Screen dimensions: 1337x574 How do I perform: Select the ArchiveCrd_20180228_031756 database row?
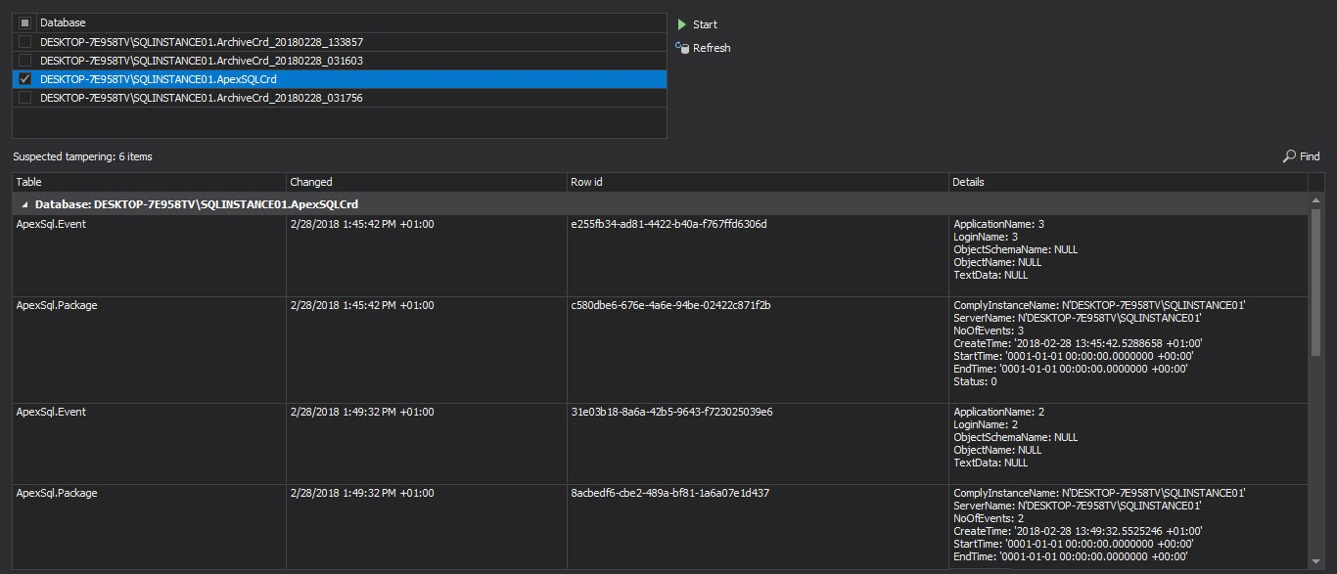click(340, 98)
